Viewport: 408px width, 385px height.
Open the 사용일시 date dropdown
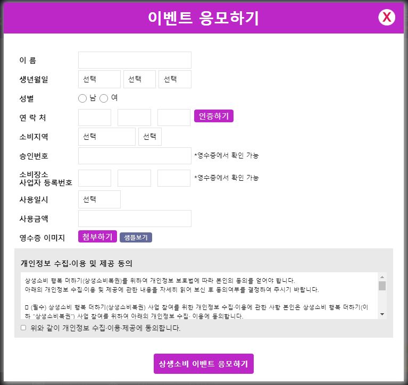[x=99, y=199]
